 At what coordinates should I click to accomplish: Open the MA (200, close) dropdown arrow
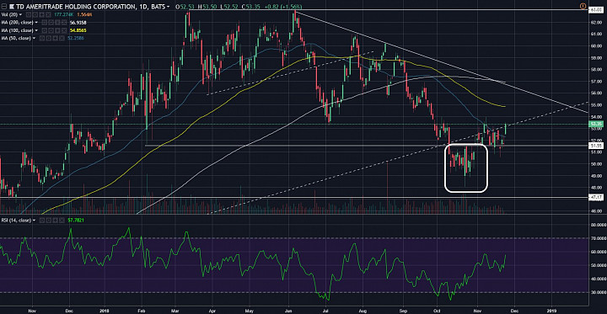coord(36,23)
